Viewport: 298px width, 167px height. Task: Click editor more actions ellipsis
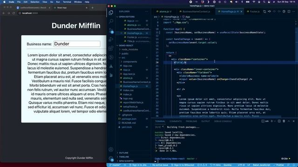[x=294, y=12]
